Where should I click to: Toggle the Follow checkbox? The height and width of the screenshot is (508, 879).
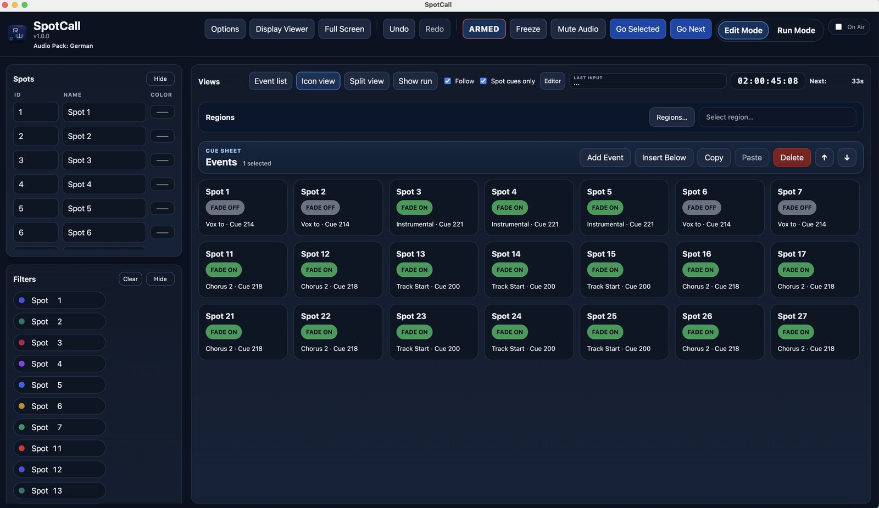448,81
